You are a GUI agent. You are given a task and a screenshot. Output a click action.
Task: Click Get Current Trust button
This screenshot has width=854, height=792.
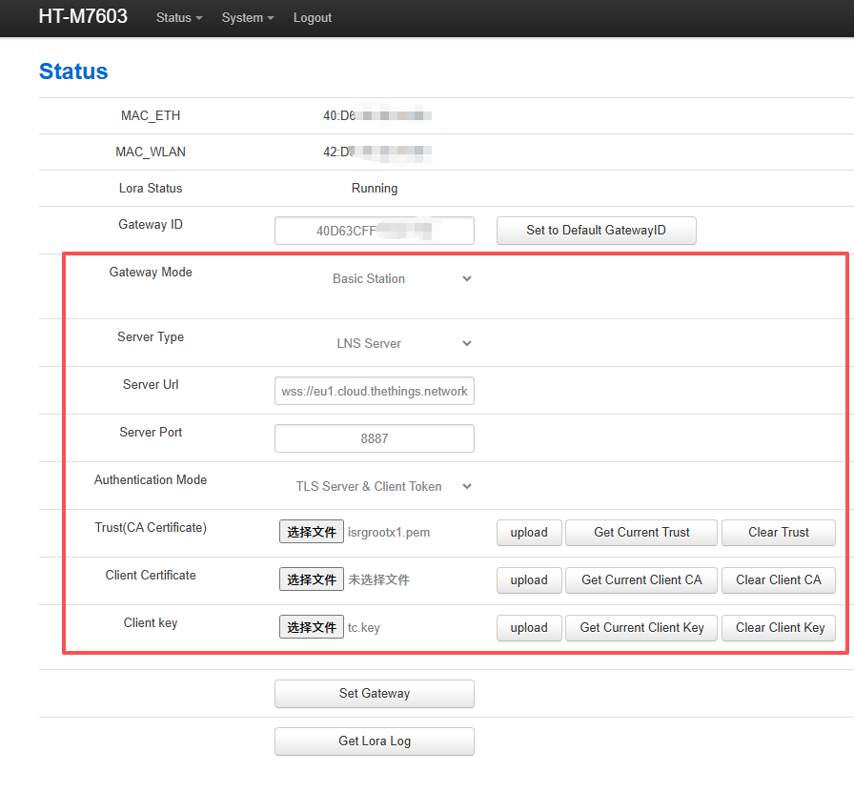(641, 532)
